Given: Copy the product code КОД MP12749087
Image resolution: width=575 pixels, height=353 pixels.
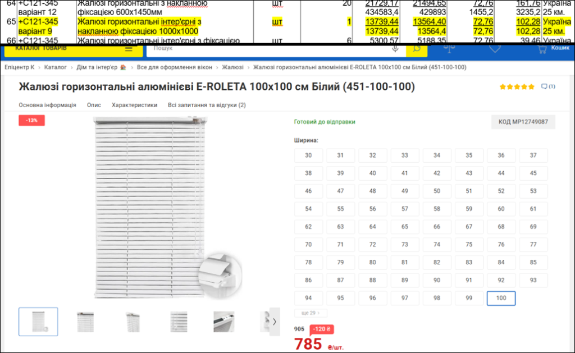Looking at the screenshot, I should point(523,122).
